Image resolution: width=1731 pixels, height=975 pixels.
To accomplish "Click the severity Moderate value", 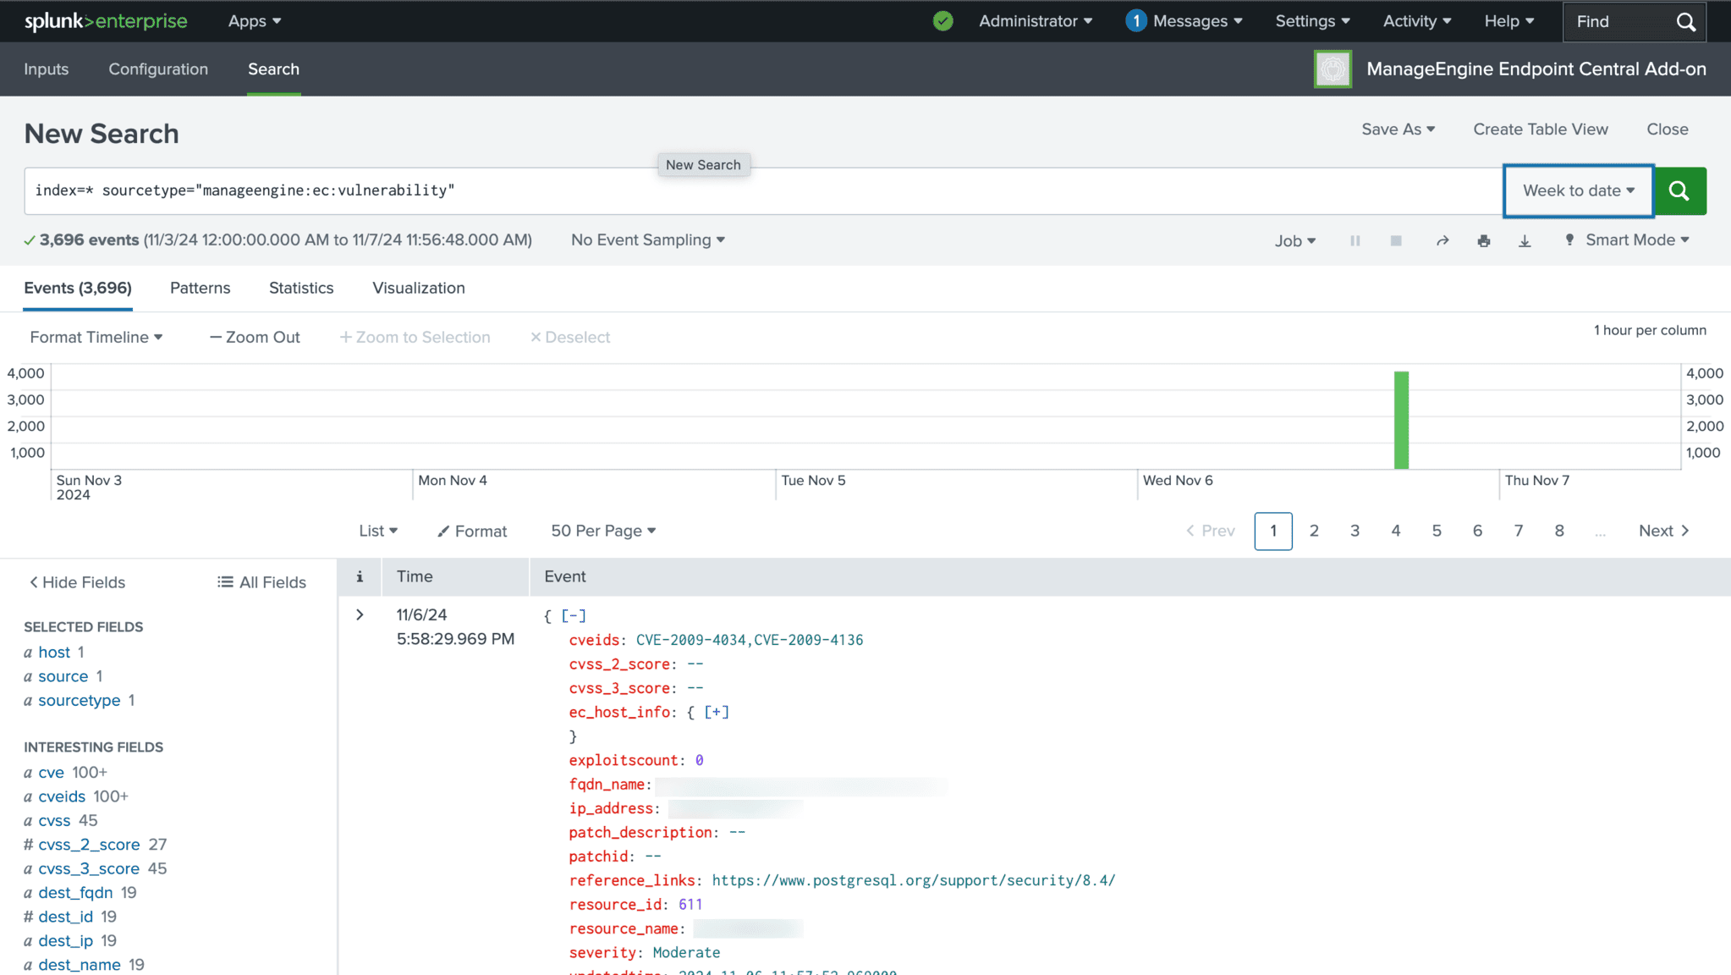I will coord(686,953).
